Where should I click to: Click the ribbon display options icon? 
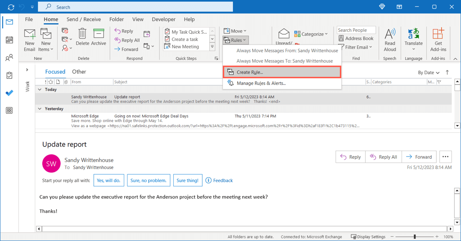tap(399, 7)
